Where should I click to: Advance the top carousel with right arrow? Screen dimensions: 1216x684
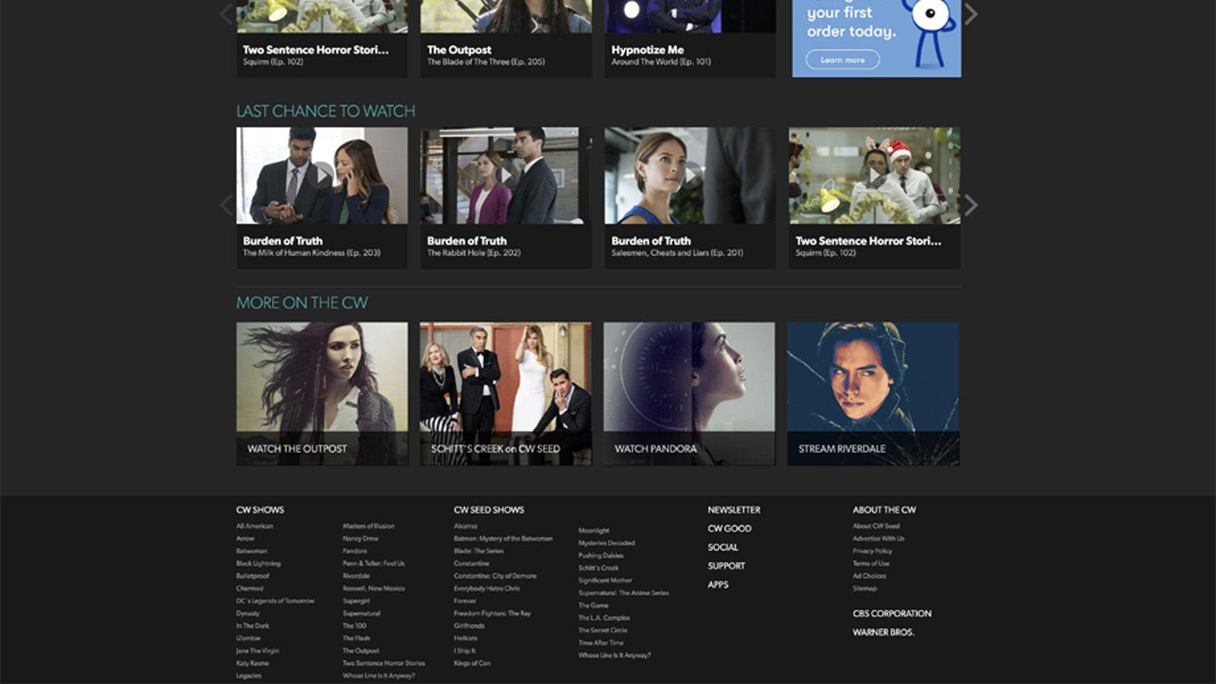point(971,14)
